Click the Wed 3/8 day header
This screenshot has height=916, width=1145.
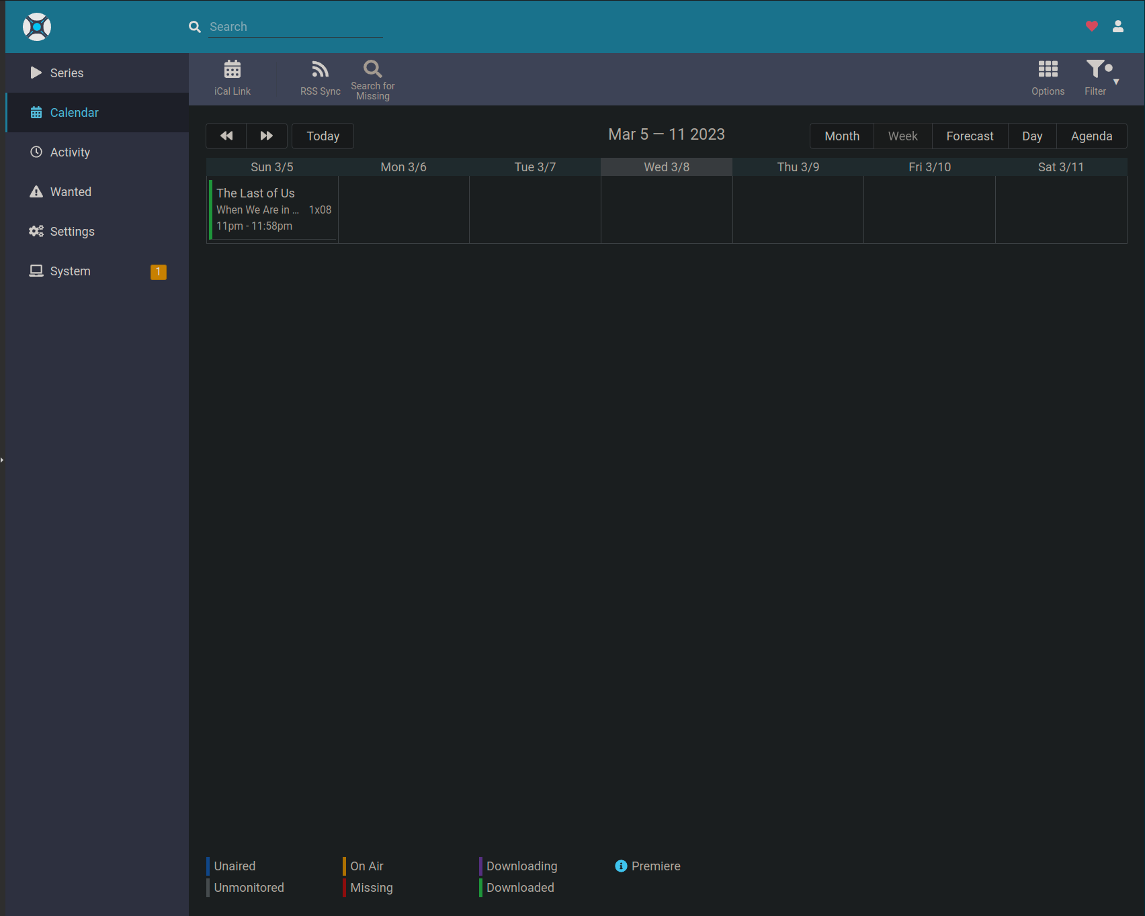667,167
